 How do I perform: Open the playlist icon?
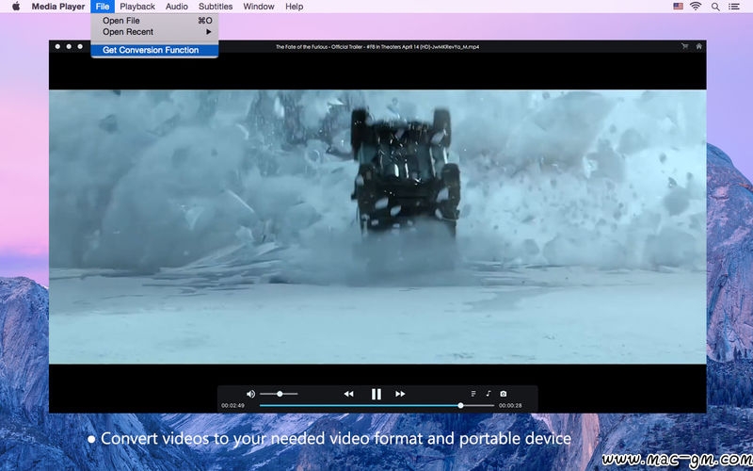pos(473,394)
